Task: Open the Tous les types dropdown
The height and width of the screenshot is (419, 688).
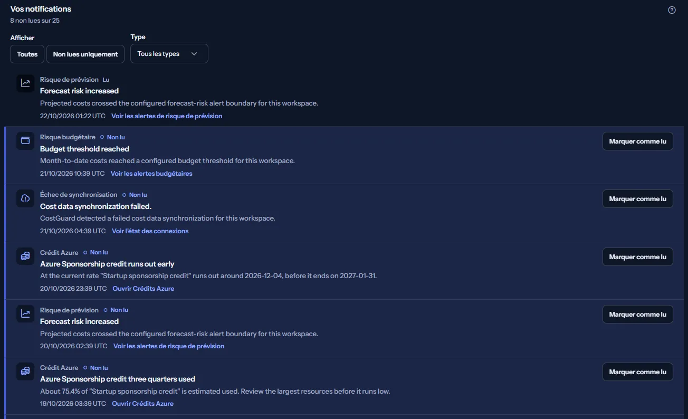Action: (169, 54)
